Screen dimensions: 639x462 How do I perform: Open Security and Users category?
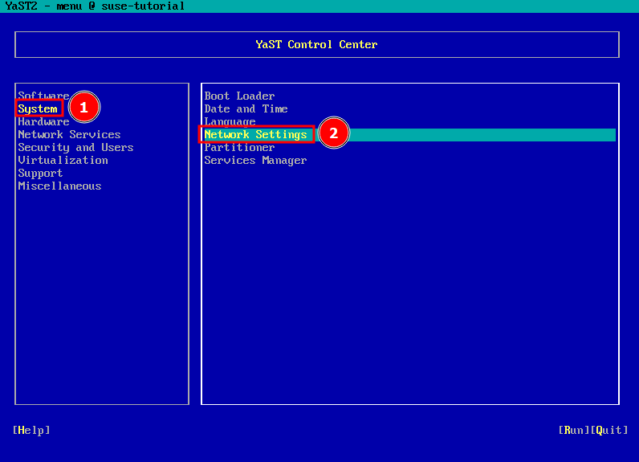(x=75, y=147)
